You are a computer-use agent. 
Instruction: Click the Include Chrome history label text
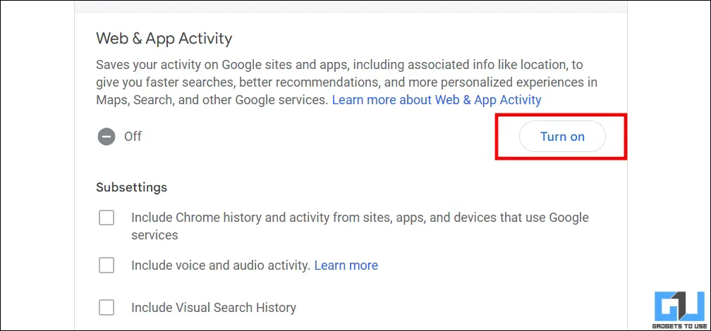coord(282,218)
